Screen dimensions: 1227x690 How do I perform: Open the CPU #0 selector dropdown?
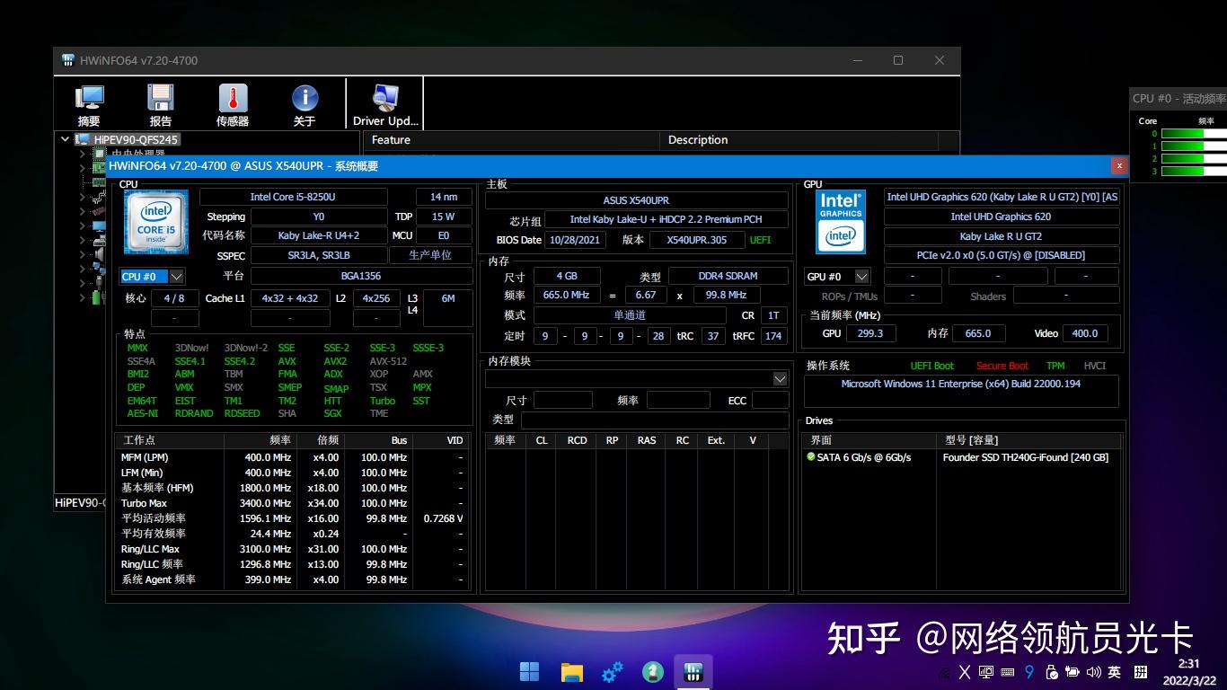[x=174, y=277]
